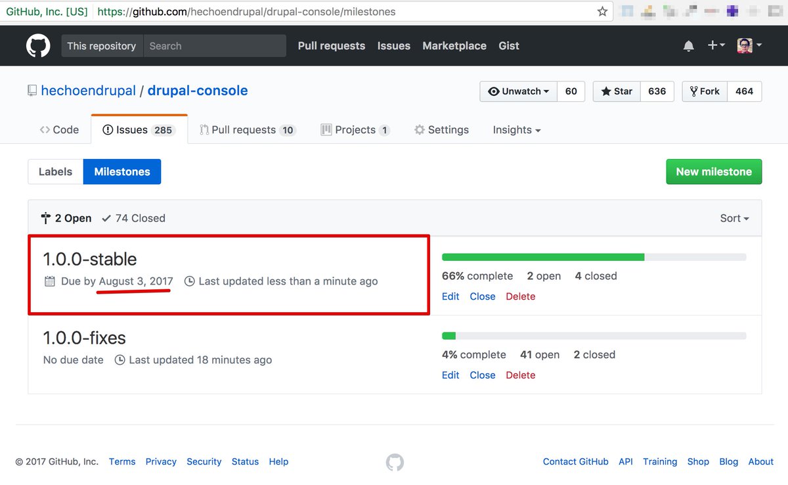Open the Shop footer link
Viewport: 788px width, 485px height.
(x=698, y=462)
